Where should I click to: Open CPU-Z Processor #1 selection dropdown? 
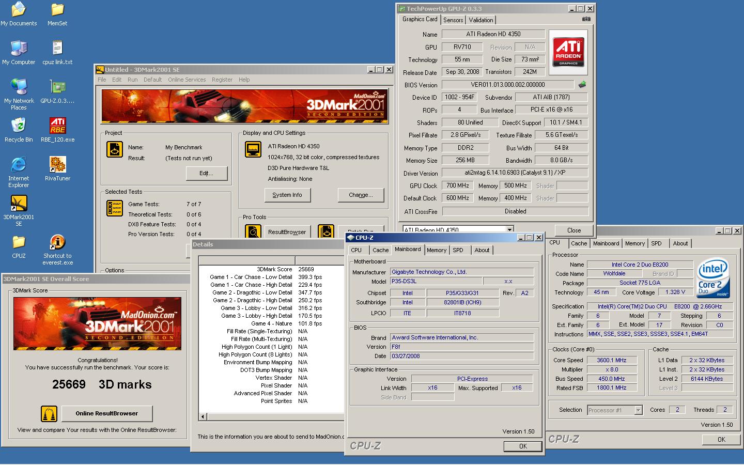[638, 410]
